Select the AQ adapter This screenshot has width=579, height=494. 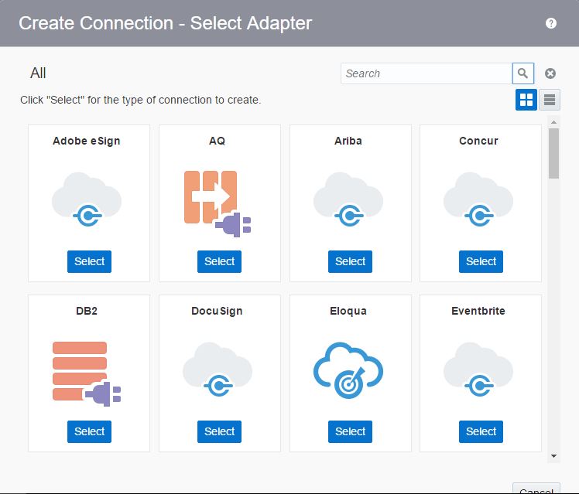[219, 261]
